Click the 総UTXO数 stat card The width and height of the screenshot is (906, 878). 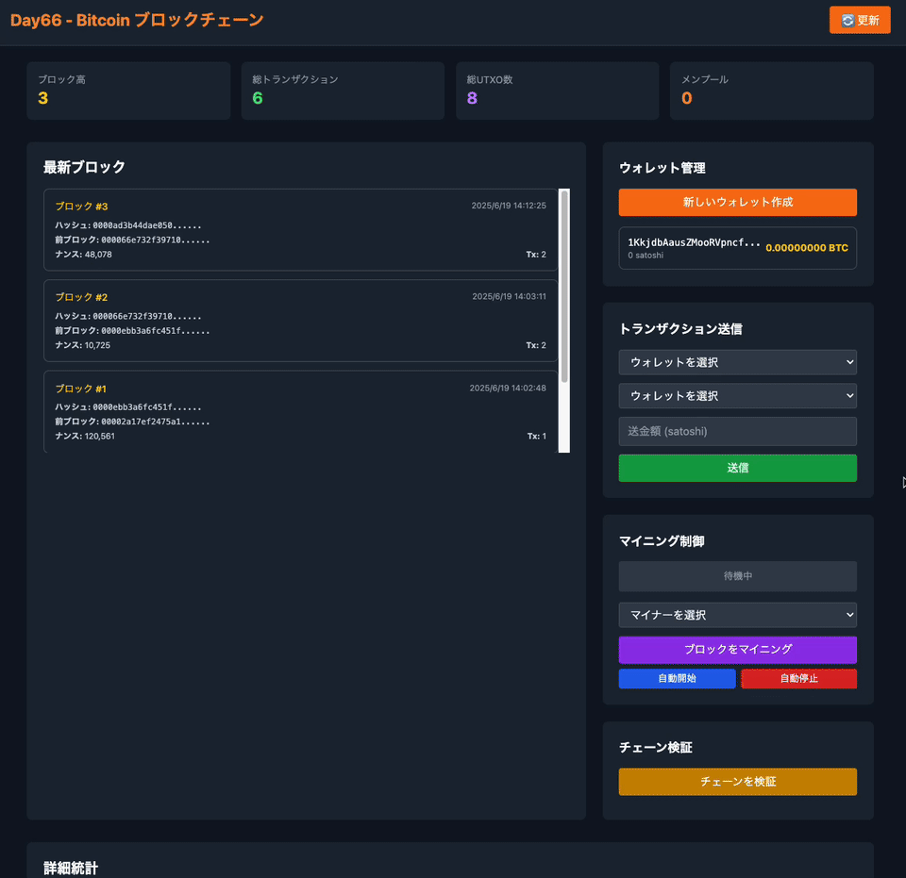coord(557,91)
